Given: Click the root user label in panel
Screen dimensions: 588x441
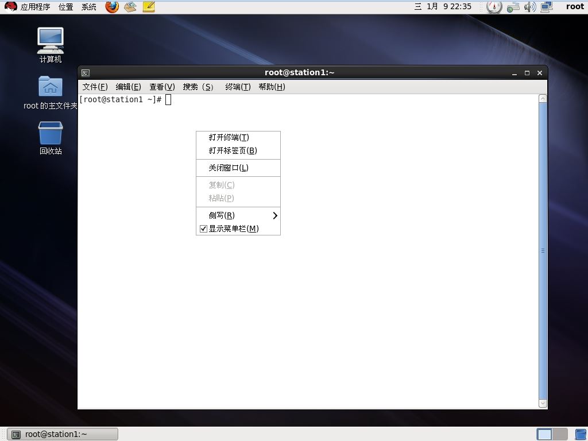Looking at the screenshot, I should (x=575, y=6).
